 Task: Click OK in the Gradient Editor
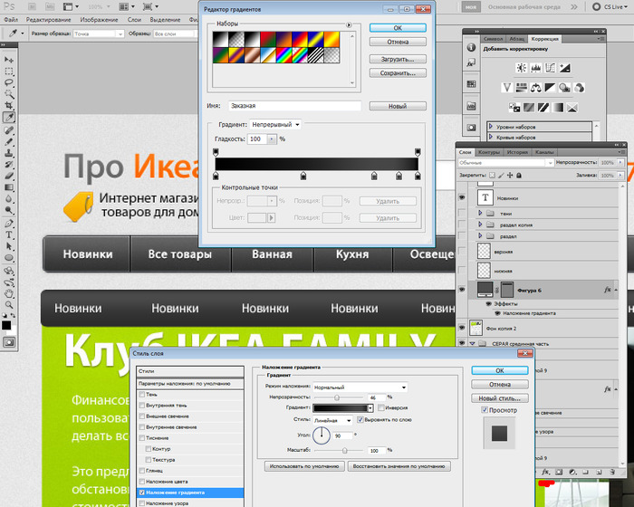[x=398, y=28]
